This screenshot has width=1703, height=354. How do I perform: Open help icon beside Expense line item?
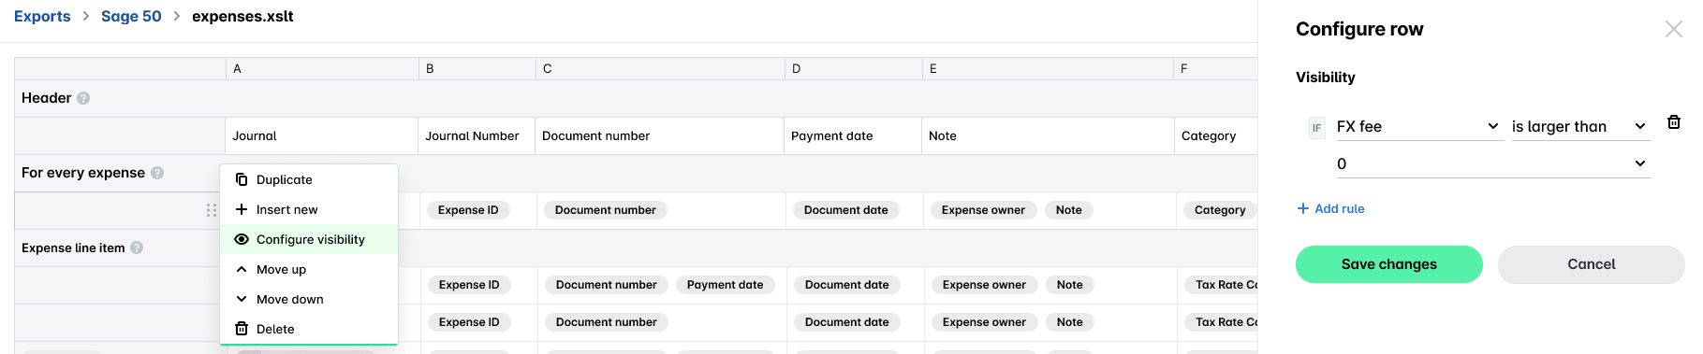tap(137, 248)
